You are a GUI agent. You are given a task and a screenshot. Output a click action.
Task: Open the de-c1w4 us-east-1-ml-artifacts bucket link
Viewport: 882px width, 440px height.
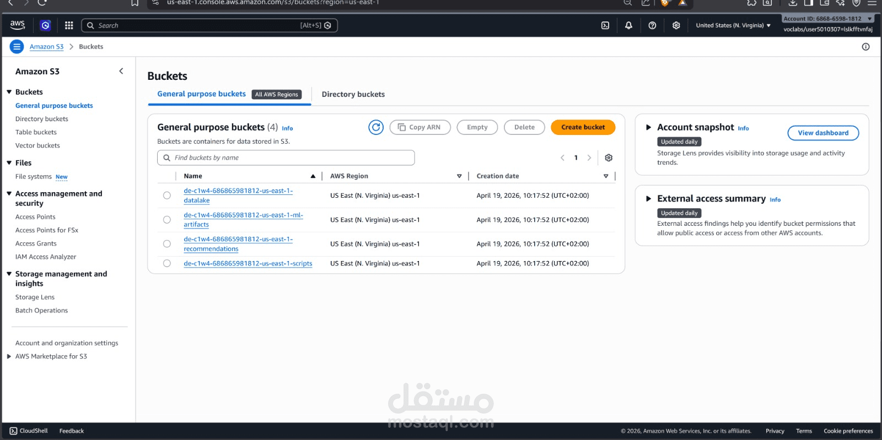point(243,220)
